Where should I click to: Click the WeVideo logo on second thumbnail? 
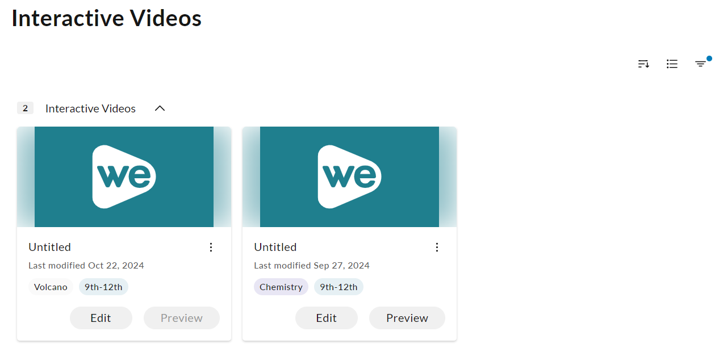[349, 177]
